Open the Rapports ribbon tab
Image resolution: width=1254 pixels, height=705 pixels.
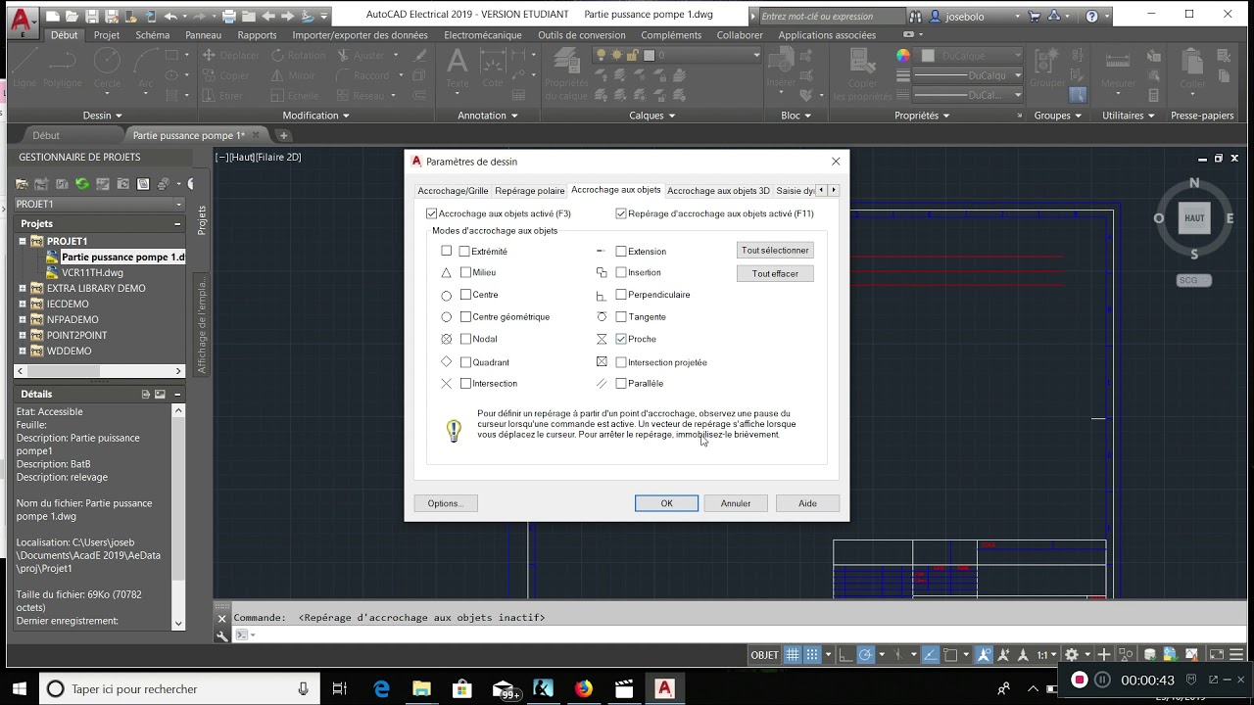[x=257, y=35]
